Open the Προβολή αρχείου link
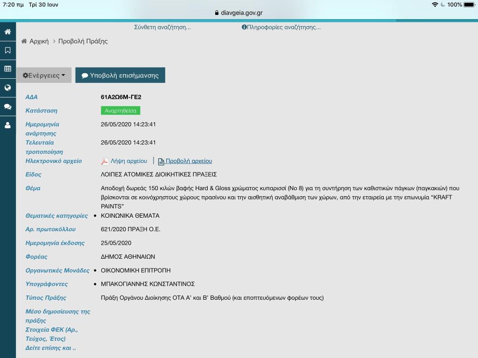The height and width of the screenshot is (358, 478). pos(189,161)
